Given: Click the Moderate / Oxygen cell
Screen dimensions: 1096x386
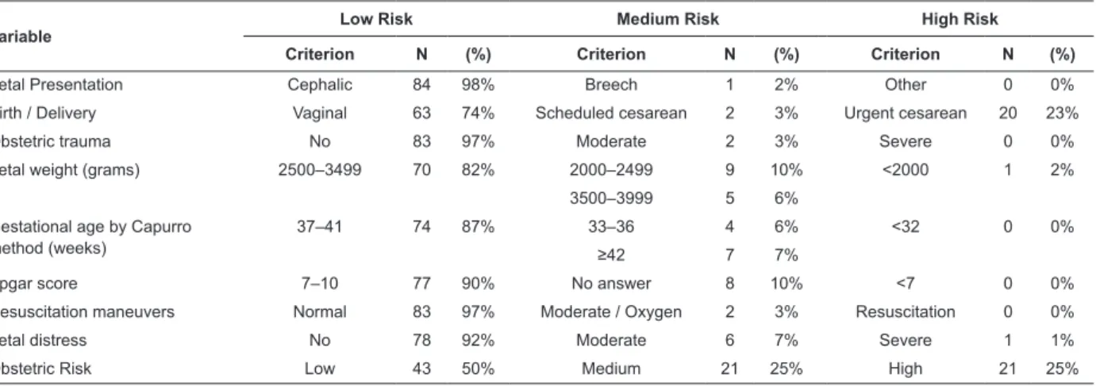Looking at the screenshot, I should pos(612,311).
